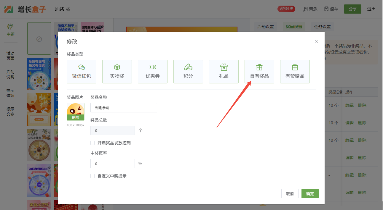Switch to 任务设置 tab
The height and width of the screenshot is (210, 383).
pos(323,27)
